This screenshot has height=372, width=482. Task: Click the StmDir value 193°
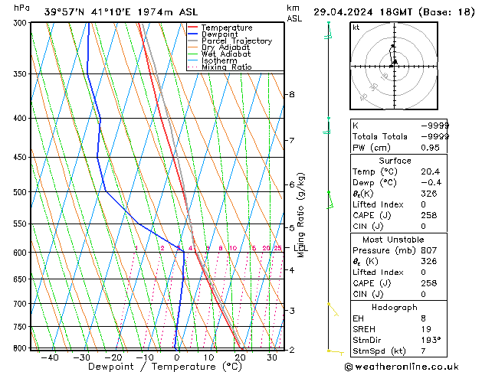[431, 340]
